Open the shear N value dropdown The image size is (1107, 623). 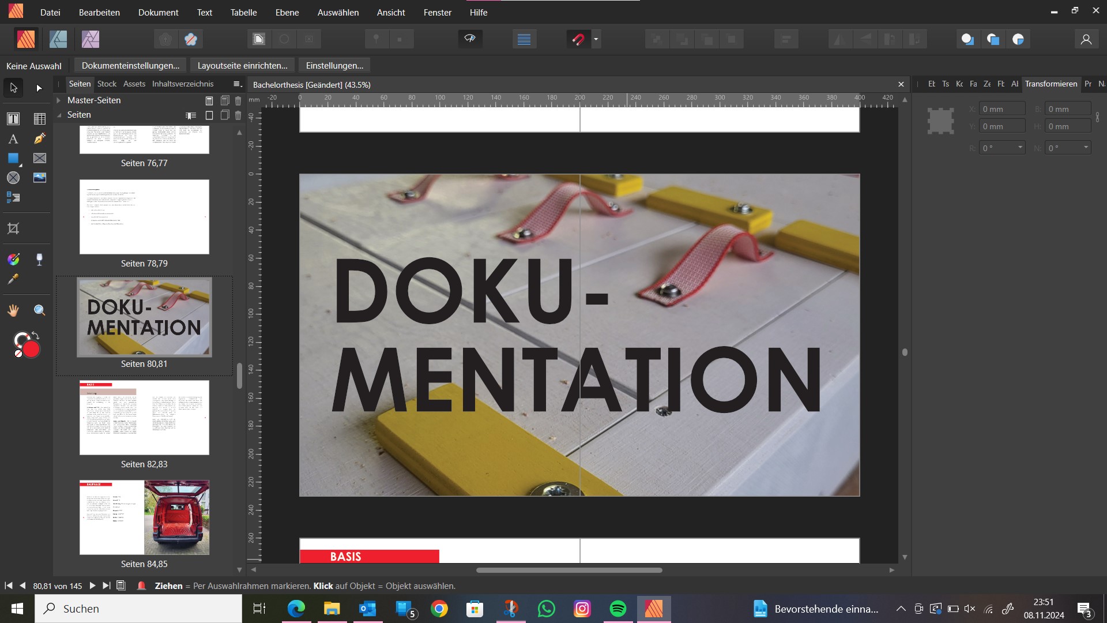point(1086,148)
